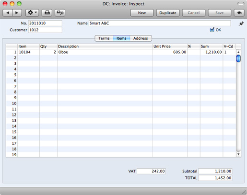The width and height of the screenshot is (247, 195).
Task: Open print preview with printer-magnifier icon
Action: click(x=60, y=12)
